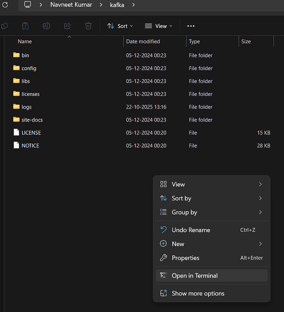284x312 pixels.
Task: Click the Paste clipboard icon
Action: click(26, 26)
